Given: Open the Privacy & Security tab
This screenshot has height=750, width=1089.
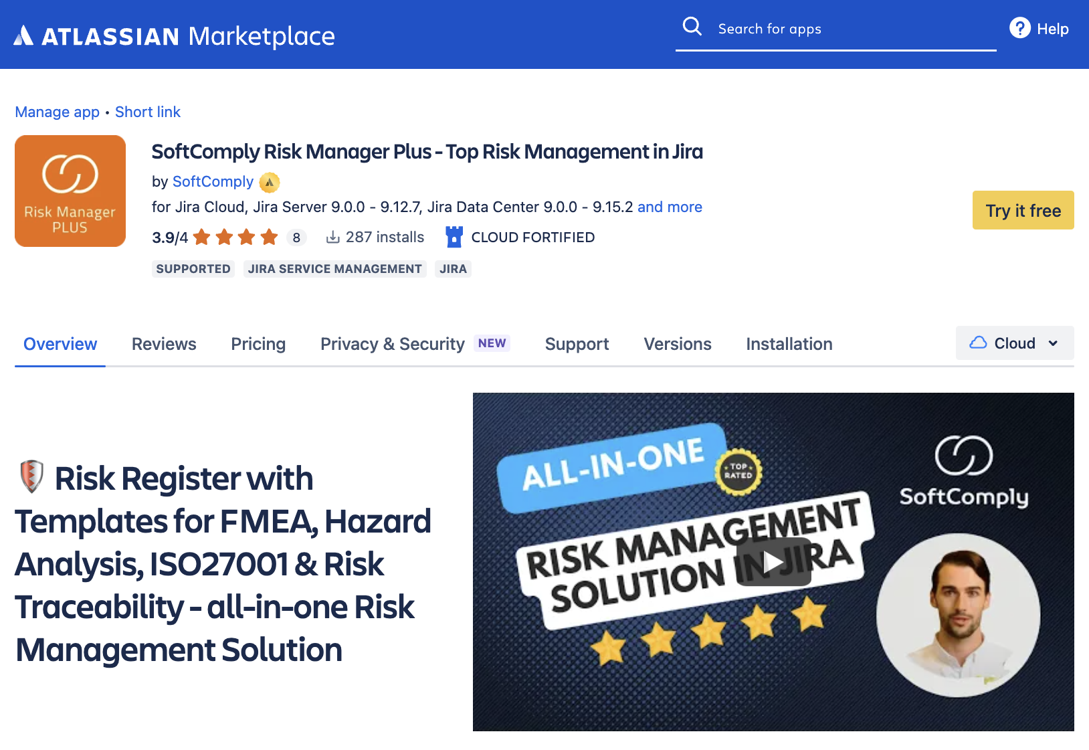Looking at the screenshot, I should (x=392, y=344).
